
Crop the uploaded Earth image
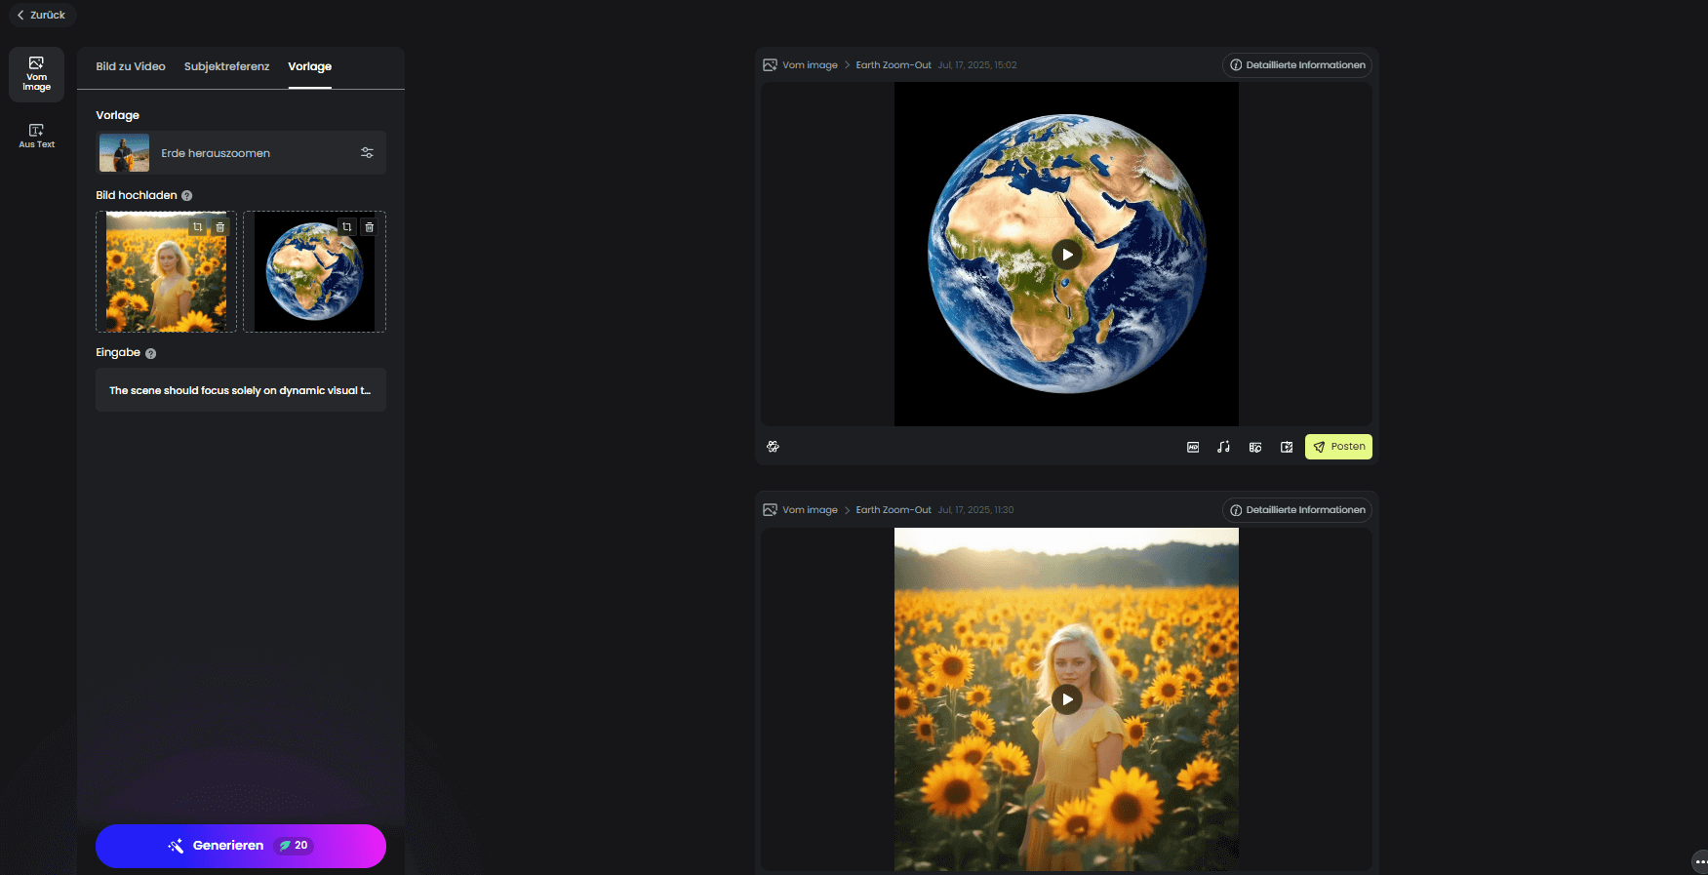point(347,227)
